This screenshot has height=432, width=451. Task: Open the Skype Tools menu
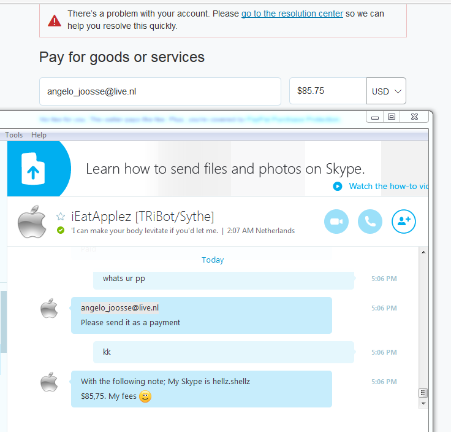[x=14, y=135]
